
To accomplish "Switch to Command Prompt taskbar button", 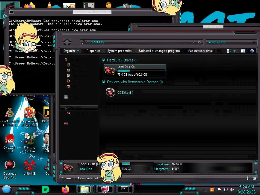I will pos(125,189).
